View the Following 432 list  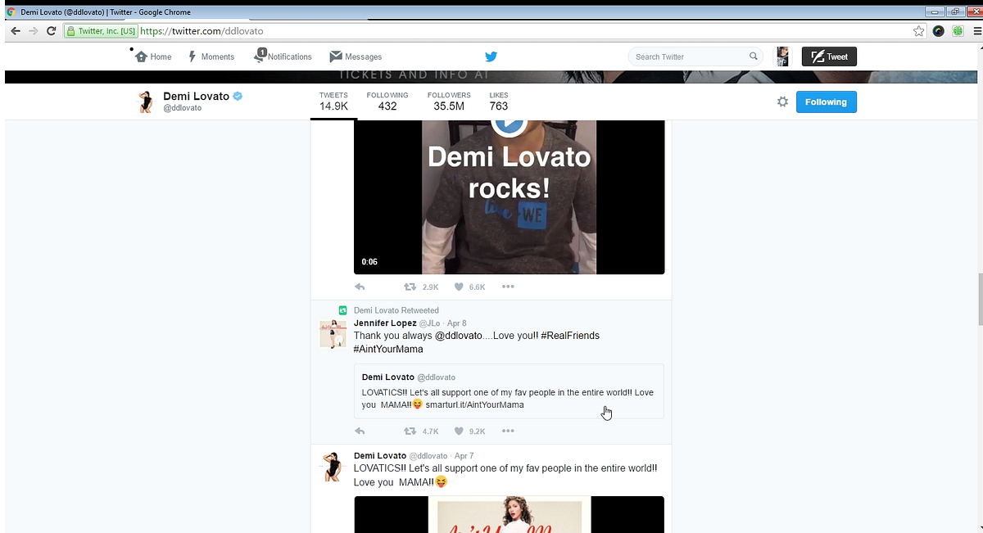pos(387,102)
